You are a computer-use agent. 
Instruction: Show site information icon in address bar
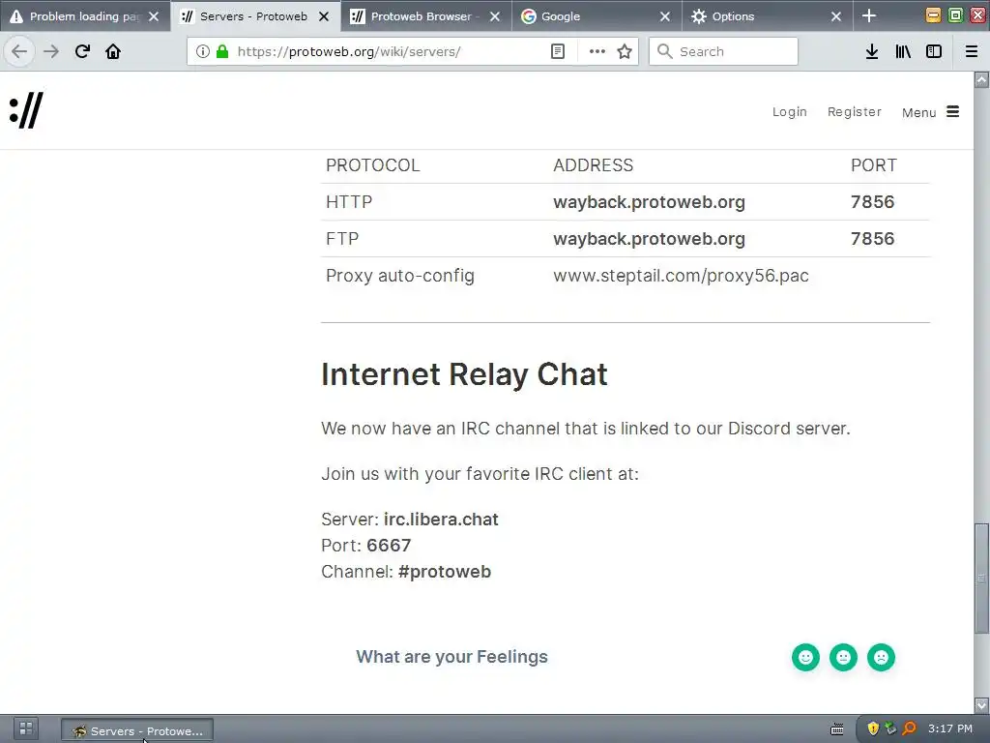[x=203, y=51]
